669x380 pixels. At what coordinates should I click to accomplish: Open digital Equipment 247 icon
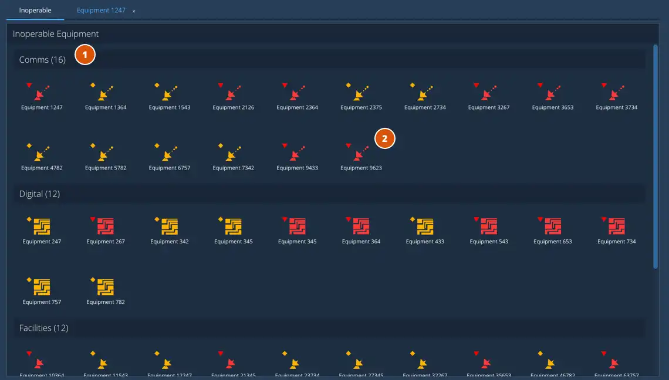click(42, 226)
